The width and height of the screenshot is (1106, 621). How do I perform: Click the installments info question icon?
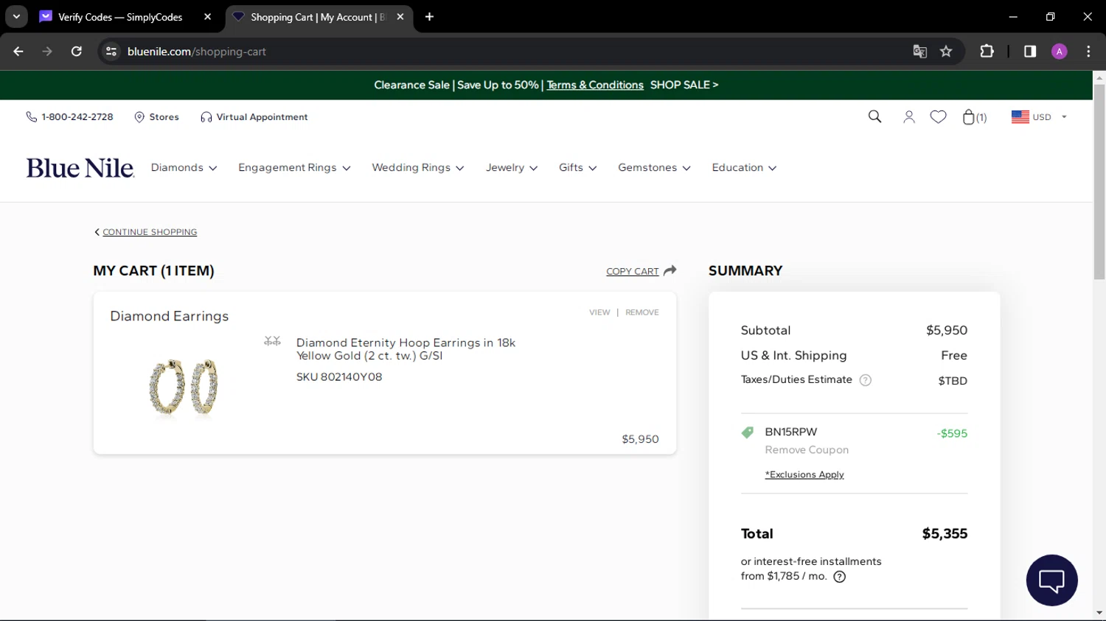[x=840, y=577]
